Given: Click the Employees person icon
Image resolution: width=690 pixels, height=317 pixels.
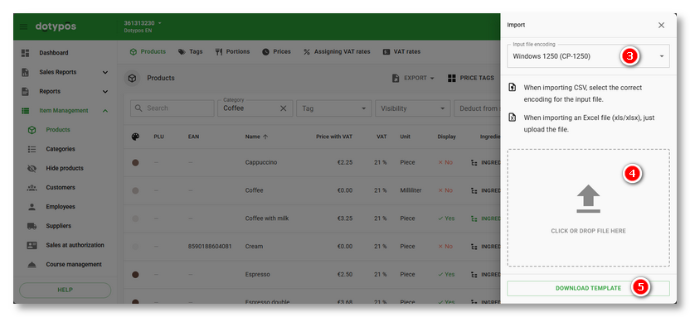Looking at the screenshot, I should click(32, 206).
